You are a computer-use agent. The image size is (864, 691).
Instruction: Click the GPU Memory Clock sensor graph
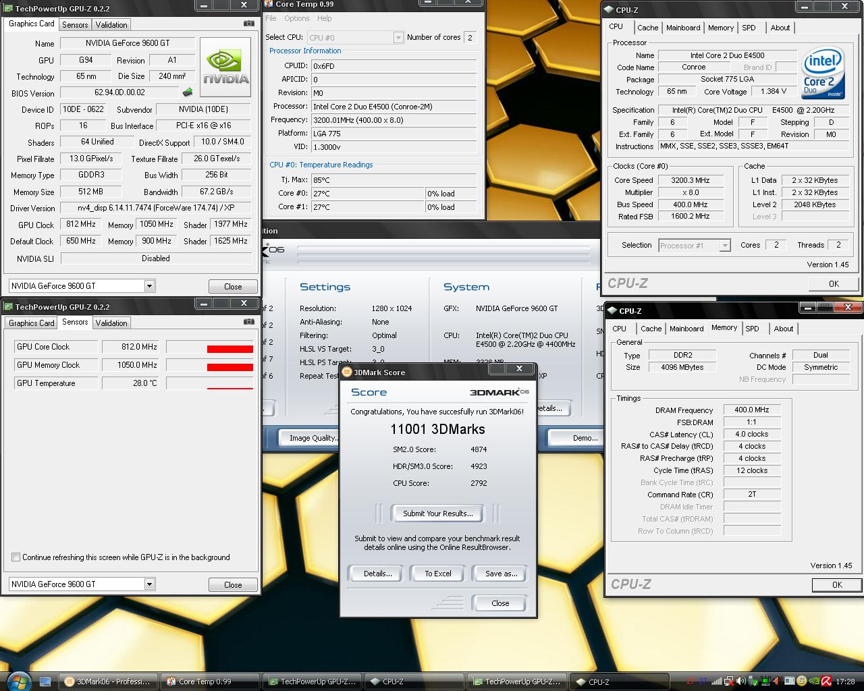[210, 365]
